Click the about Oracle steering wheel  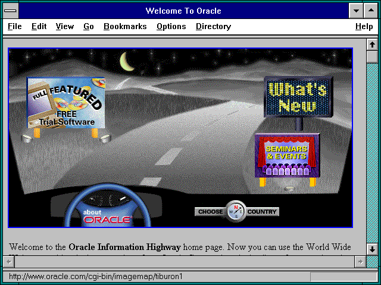(x=108, y=206)
